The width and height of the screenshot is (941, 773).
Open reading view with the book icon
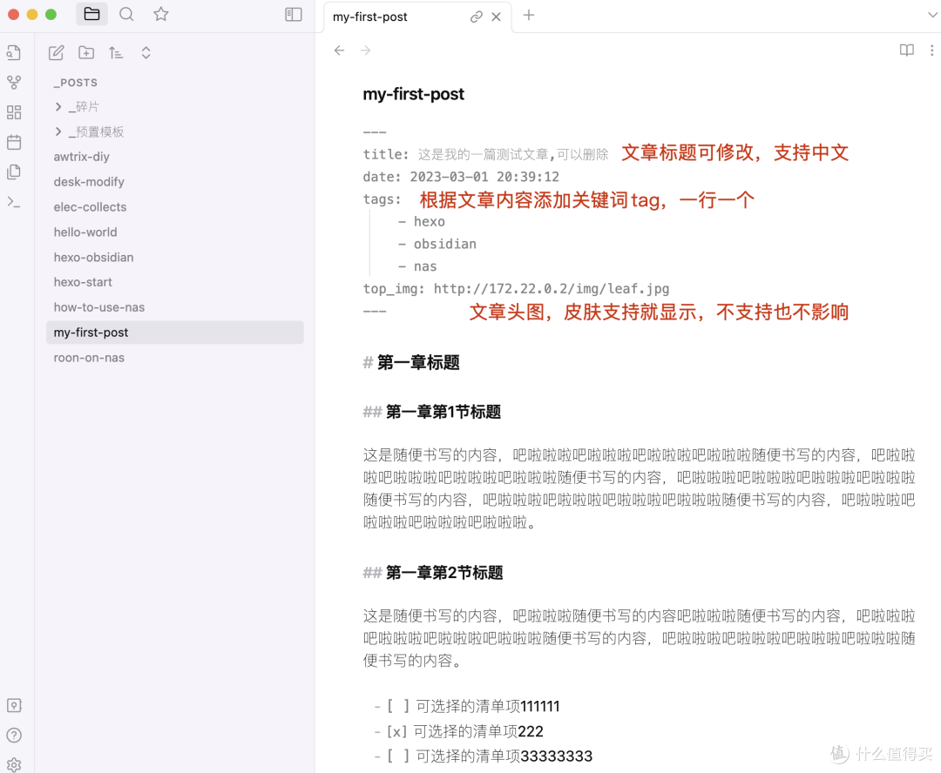click(x=907, y=50)
